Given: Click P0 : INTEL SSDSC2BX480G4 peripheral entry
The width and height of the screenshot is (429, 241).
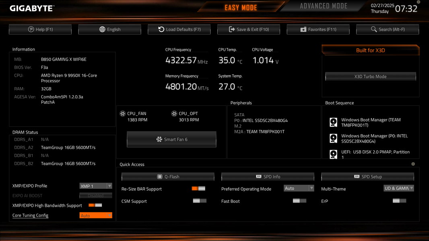Looking at the screenshot, I should point(261,120).
